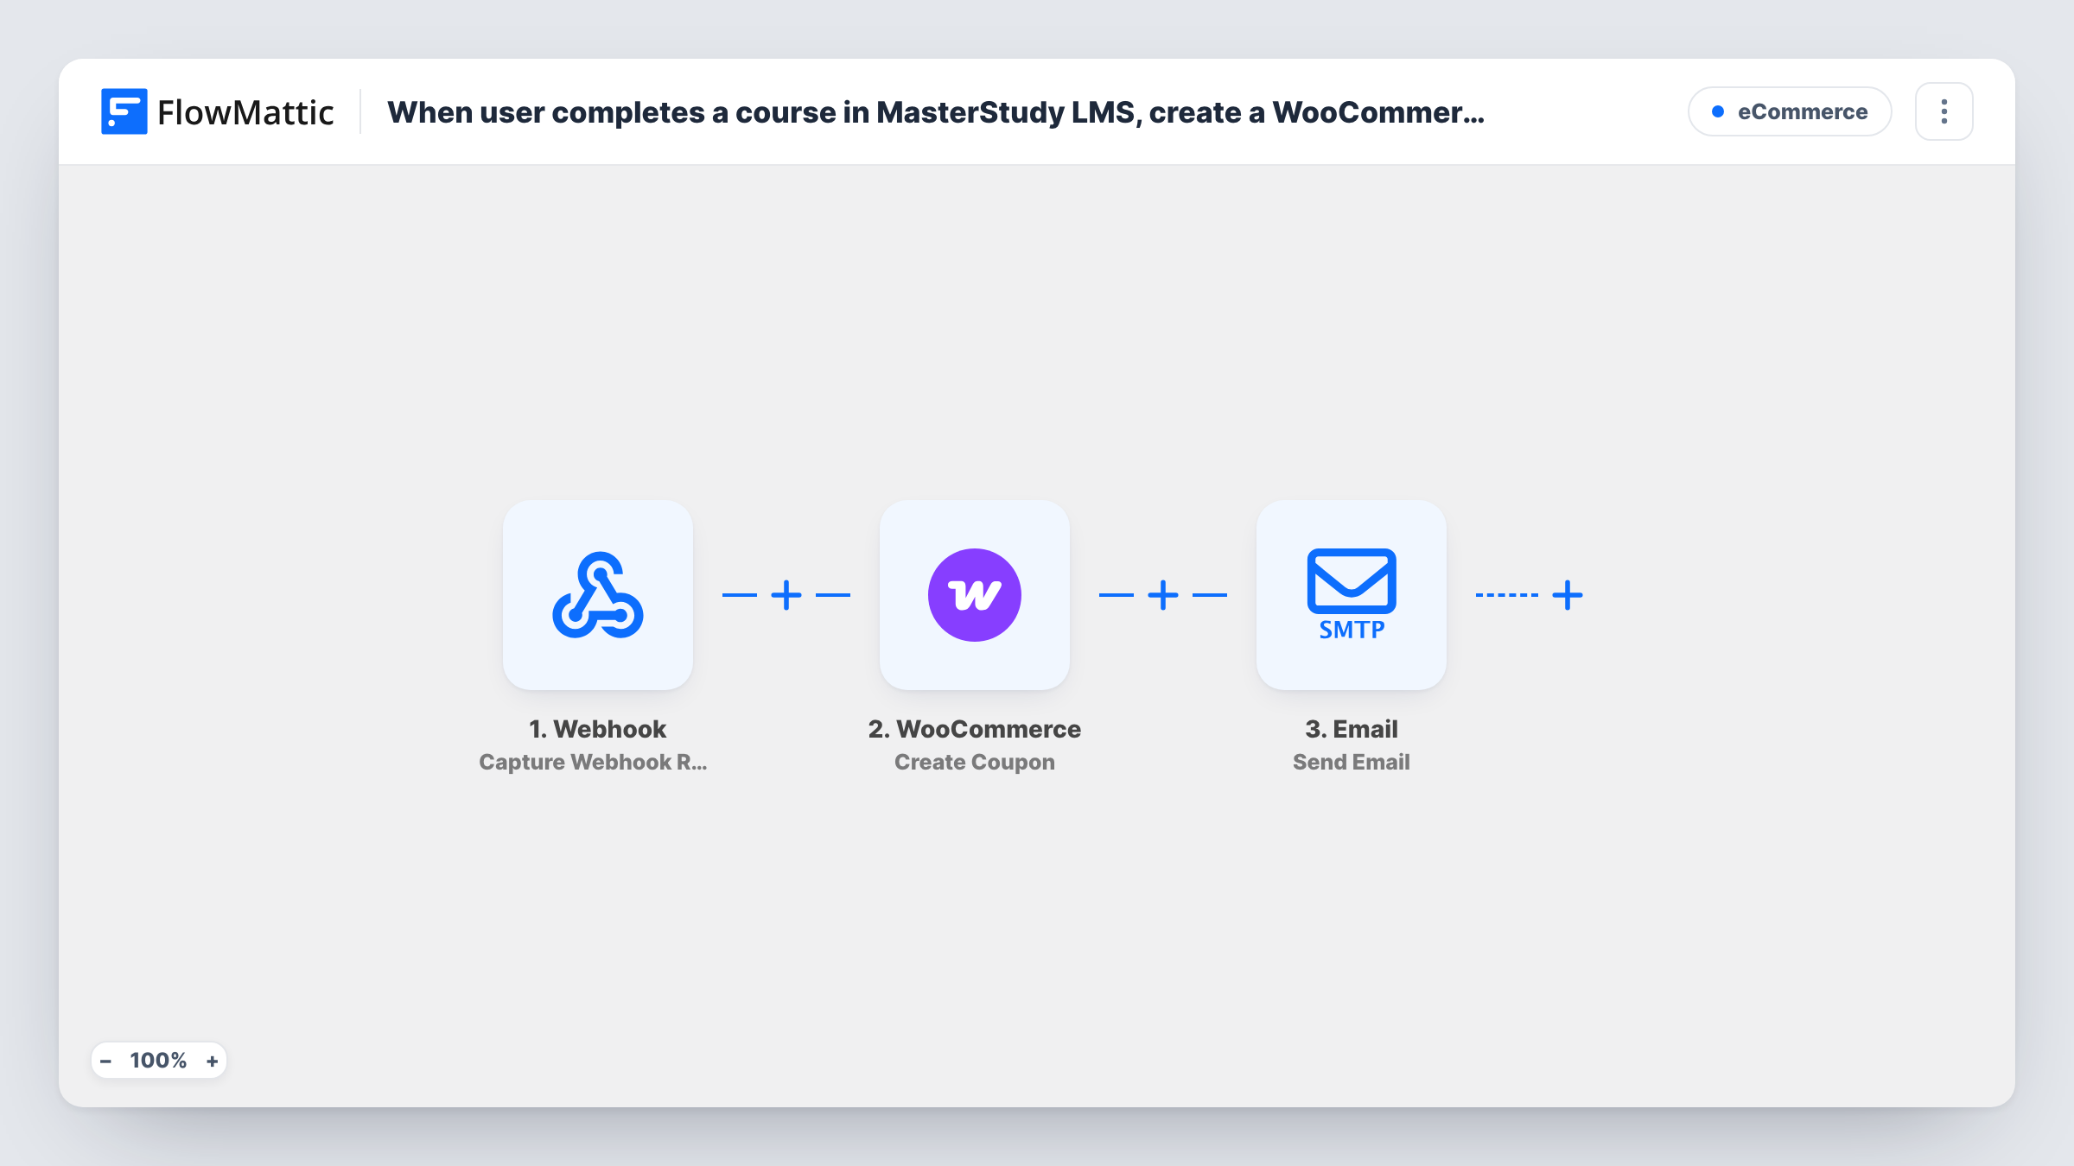Click the eCommerce category tag
Image resolution: width=2074 pixels, height=1166 pixels.
[1790, 111]
